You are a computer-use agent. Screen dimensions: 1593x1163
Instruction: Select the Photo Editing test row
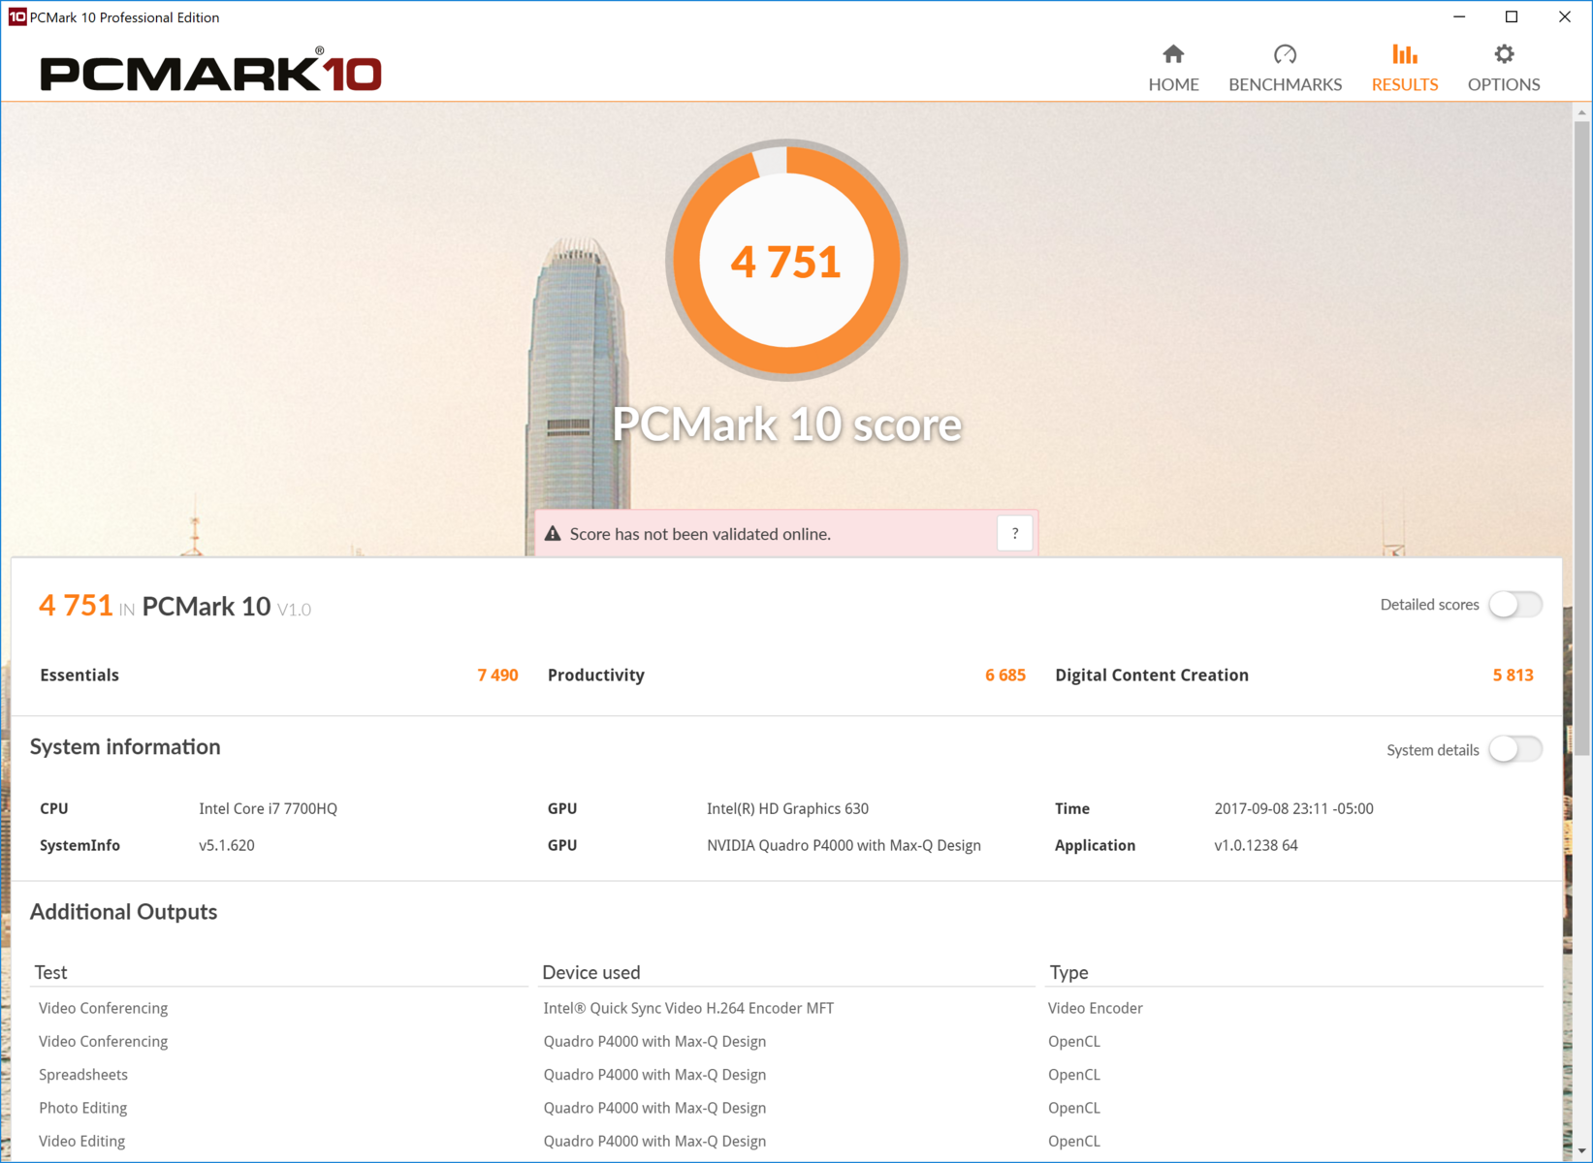(786, 1108)
